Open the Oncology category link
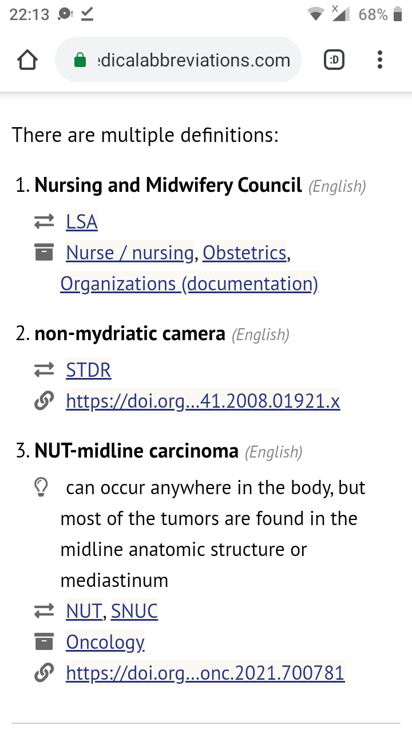 (x=105, y=643)
